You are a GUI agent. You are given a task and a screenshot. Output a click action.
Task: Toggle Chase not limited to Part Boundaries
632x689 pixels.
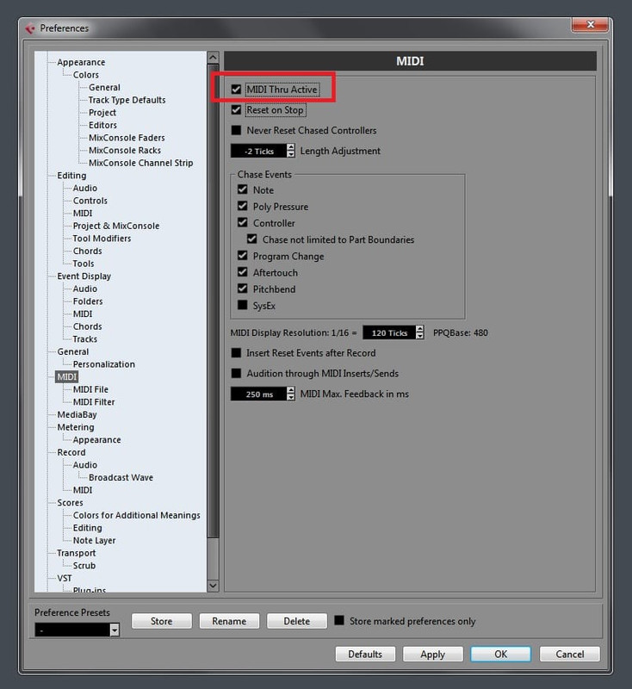pyautogui.click(x=251, y=239)
